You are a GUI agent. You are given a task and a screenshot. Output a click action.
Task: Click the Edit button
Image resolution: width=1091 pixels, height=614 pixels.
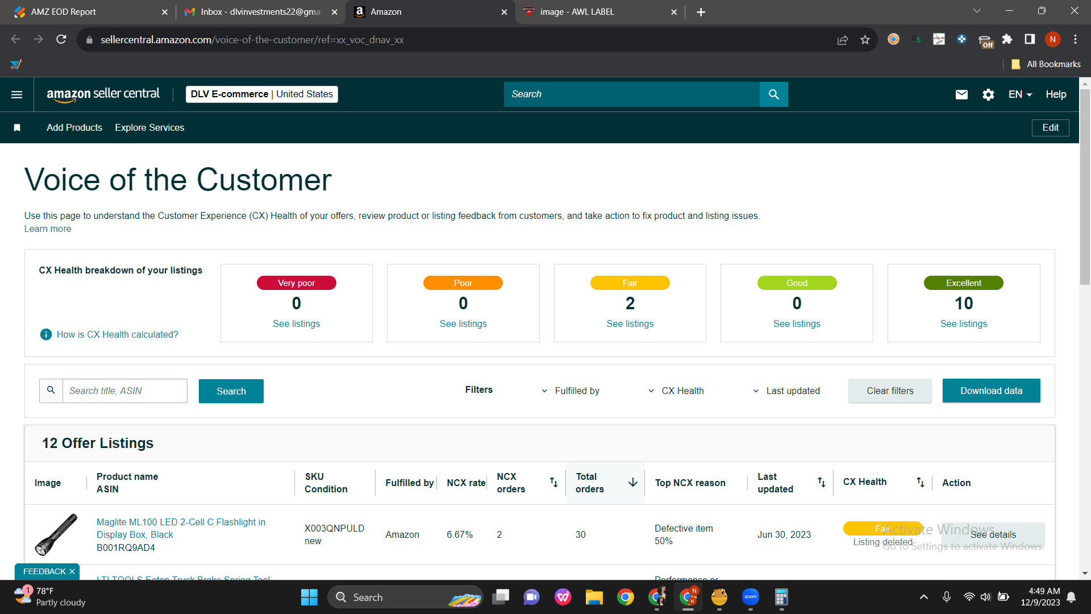[1050, 128]
